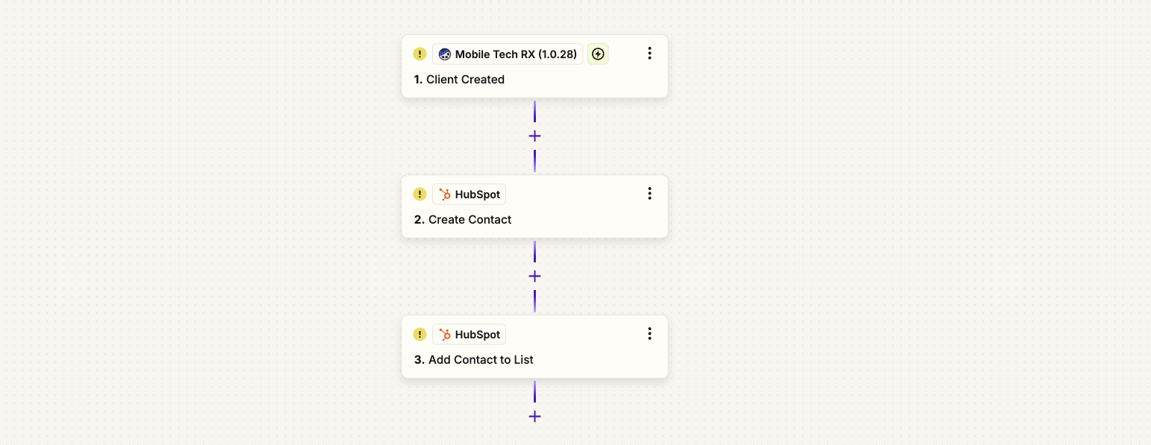Open the three-dot menu on Add Contact to List step

click(x=649, y=333)
